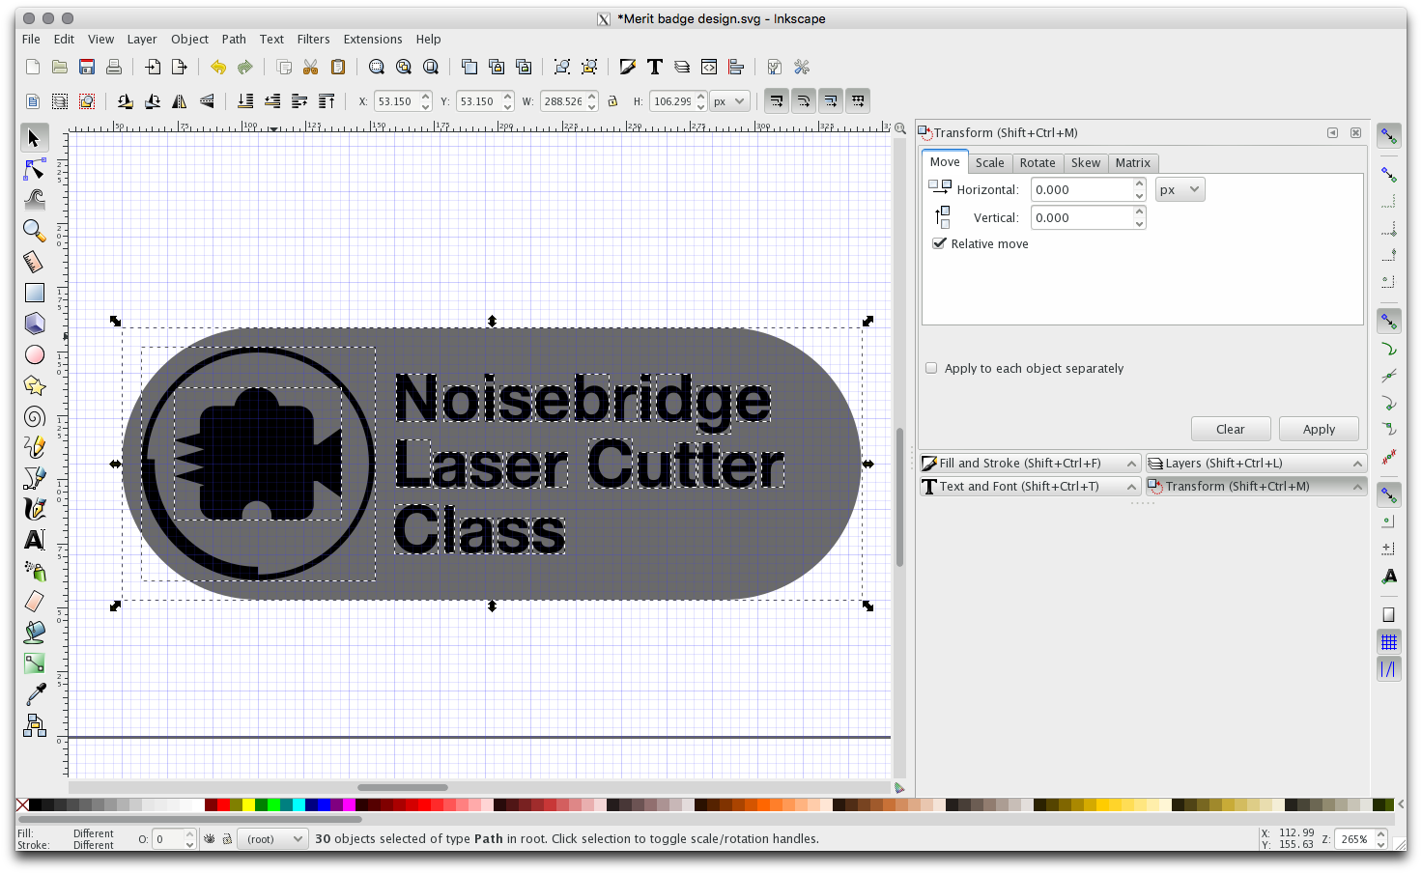This screenshot has width=1422, height=874.
Task: Select the Text tool in toolbox
Action: point(35,540)
